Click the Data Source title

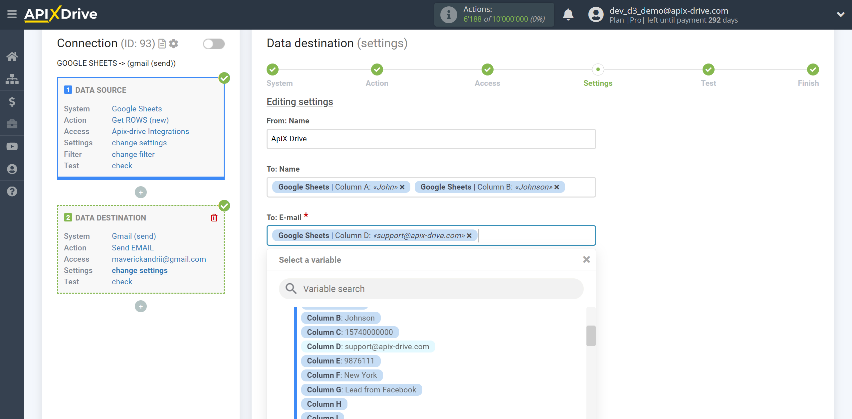click(101, 90)
